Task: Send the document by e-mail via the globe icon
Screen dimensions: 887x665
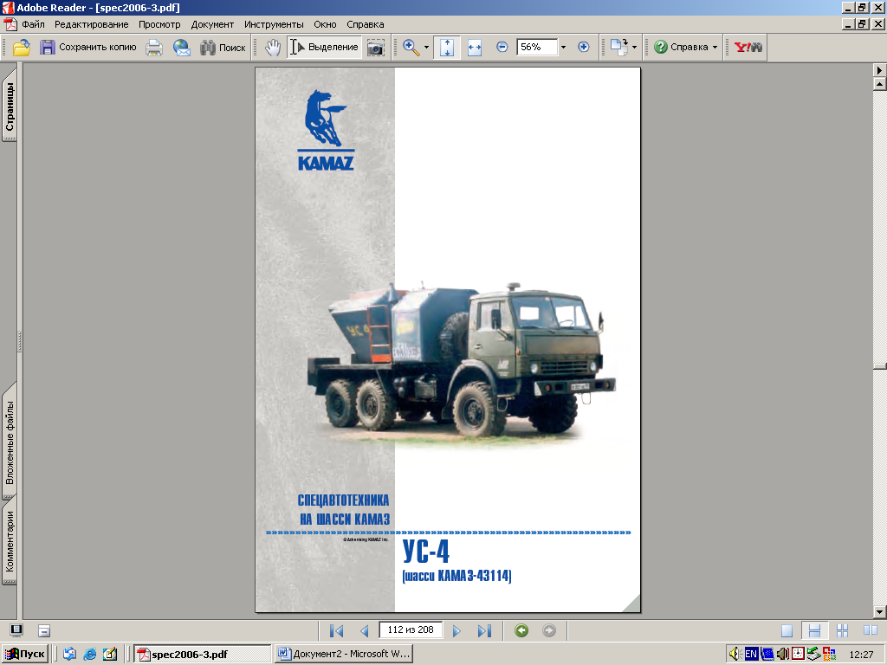Action: [182, 48]
